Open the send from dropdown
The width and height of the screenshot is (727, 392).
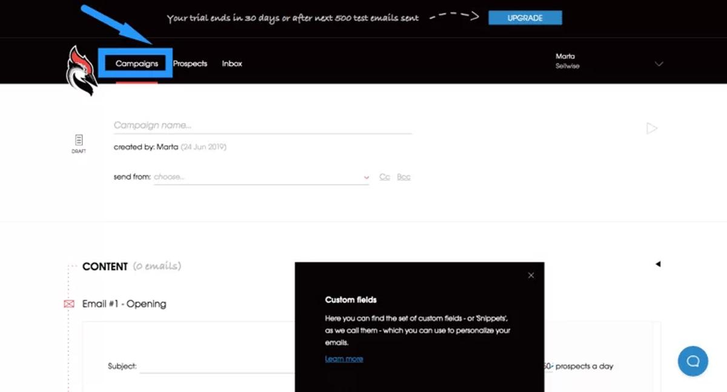(261, 177)
